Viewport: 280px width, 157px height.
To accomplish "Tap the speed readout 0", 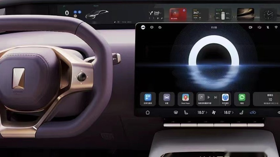I will [x=67, y=13].
